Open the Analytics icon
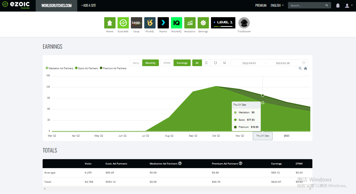The width and height of the screenshot is (356, 194). click(190, 23)
